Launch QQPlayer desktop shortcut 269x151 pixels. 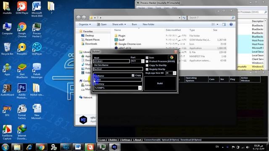[x=37, y=49]
